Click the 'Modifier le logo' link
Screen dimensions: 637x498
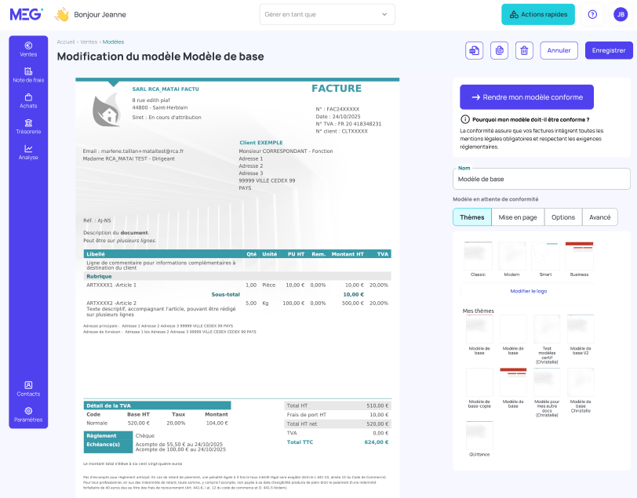coord(529,291)
